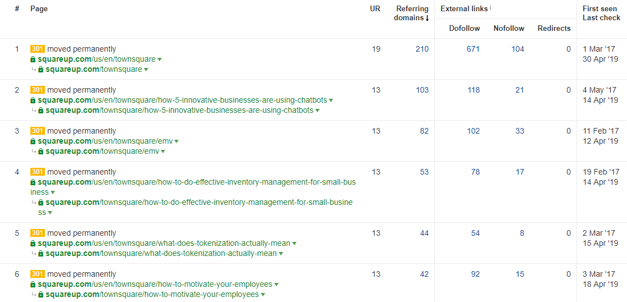Click the sort arrow on Referring domains
The image size is (627, 302).
click(x=428, y=19)
